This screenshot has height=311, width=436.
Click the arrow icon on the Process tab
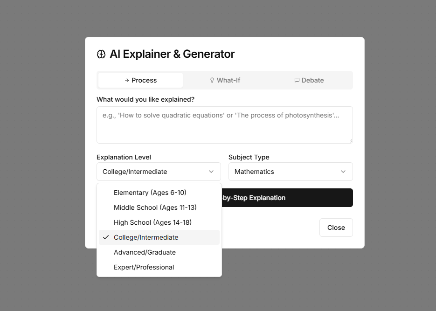tap(127, 80)
